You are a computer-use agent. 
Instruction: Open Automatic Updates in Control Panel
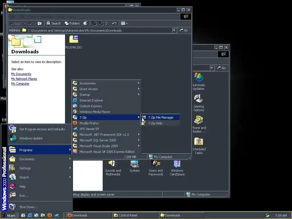point(199,82)
